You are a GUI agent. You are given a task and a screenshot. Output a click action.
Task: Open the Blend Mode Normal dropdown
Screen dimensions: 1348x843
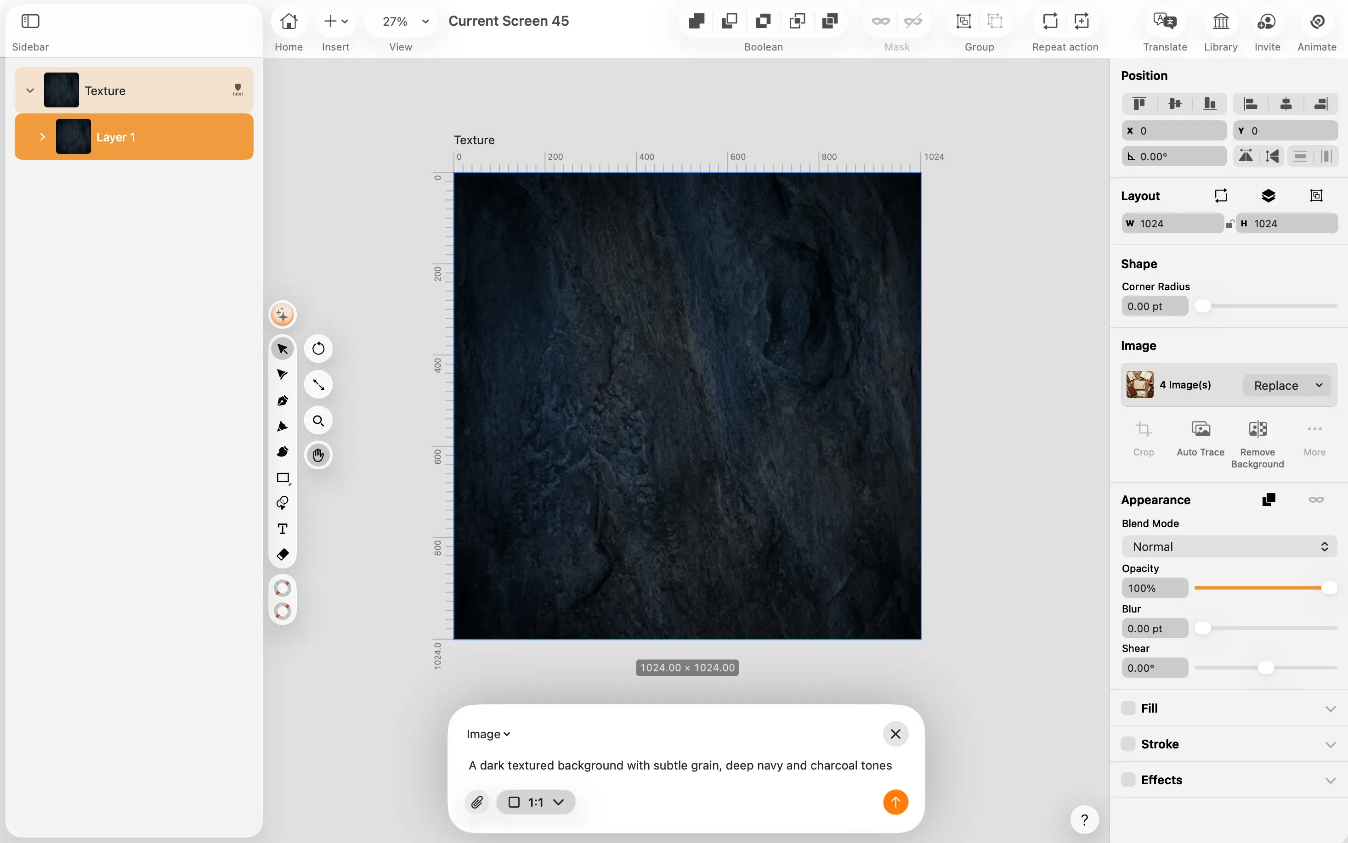click(x=1229, y=546)
